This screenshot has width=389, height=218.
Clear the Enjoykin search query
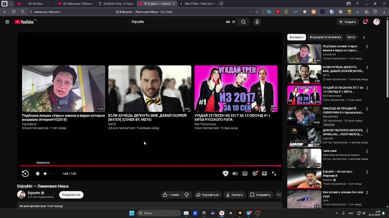pos(234,22)
